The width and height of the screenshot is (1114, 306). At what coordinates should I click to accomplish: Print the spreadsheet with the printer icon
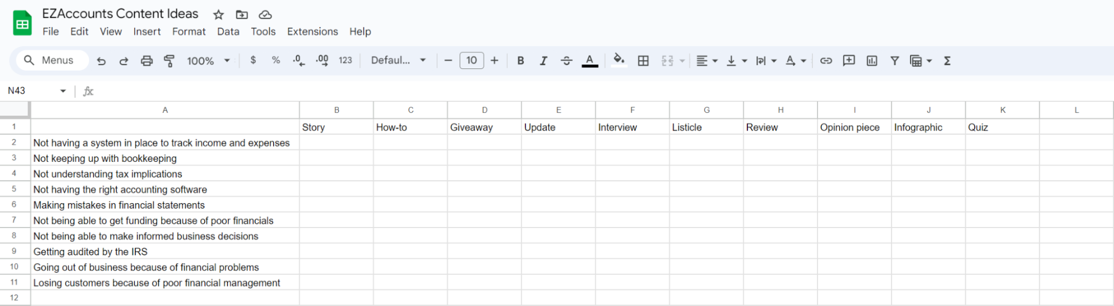pyautogui.click(x=147, y=61)
